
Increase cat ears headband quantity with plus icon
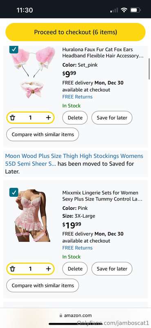(x=48, y=118)
